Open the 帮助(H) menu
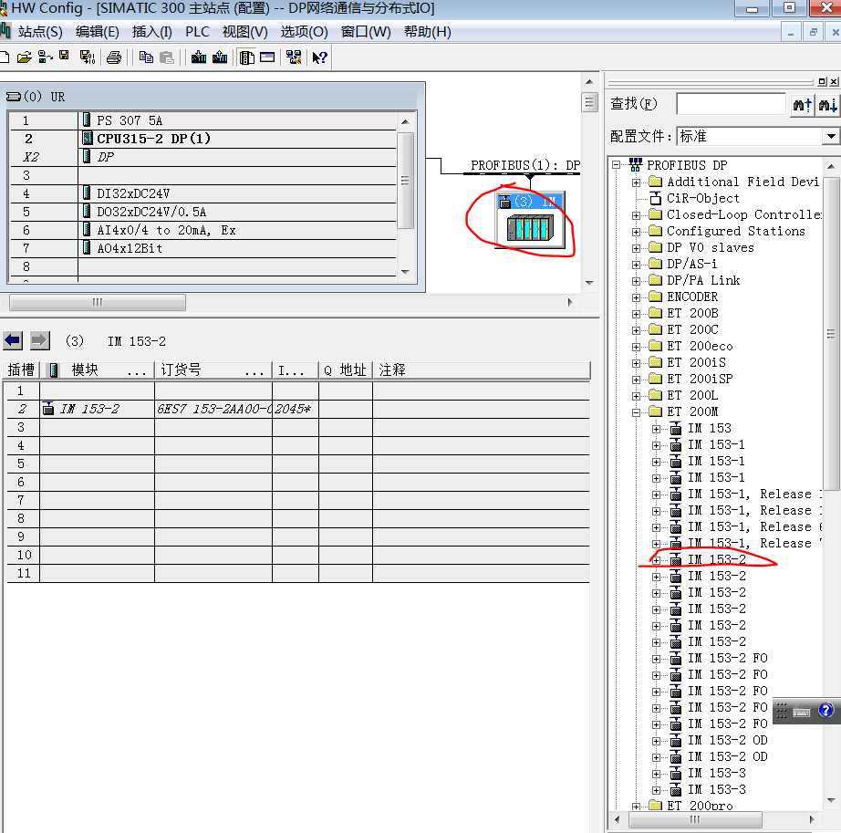The height and width of the screenshot is (833, 841). pos(428,32)
